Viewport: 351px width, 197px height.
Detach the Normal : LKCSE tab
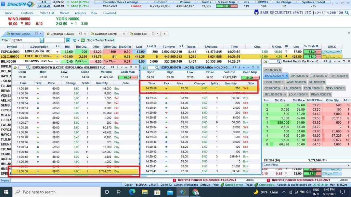click(x=36, y=33)
